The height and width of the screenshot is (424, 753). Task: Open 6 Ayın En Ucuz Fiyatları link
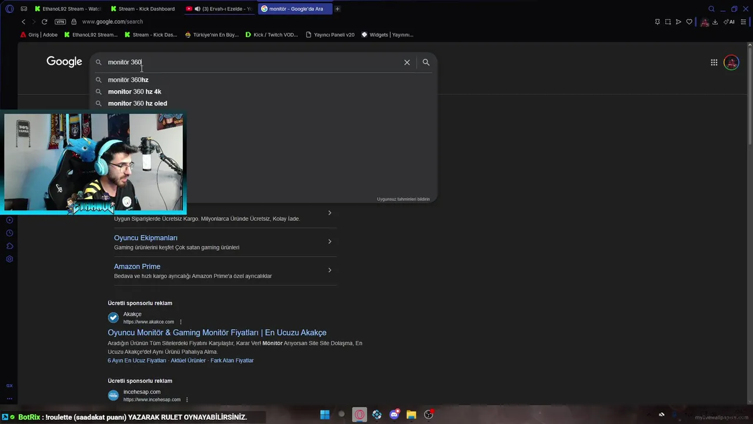137,360
